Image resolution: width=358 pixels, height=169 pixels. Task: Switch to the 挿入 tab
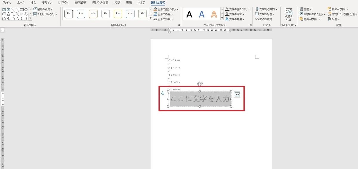[x=33, y=3]
